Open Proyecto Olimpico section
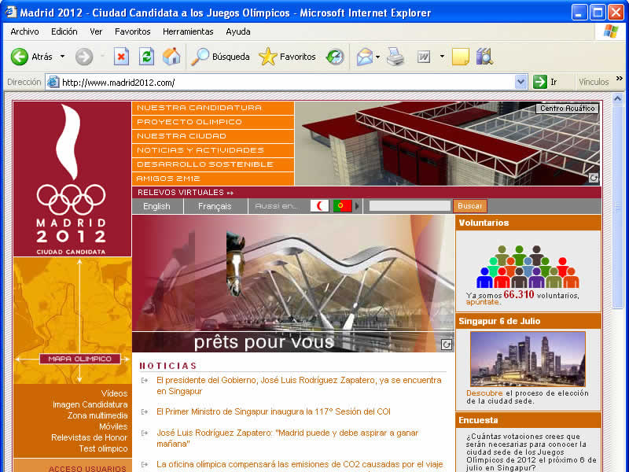629x472 pixels. [x=213, y=122]
